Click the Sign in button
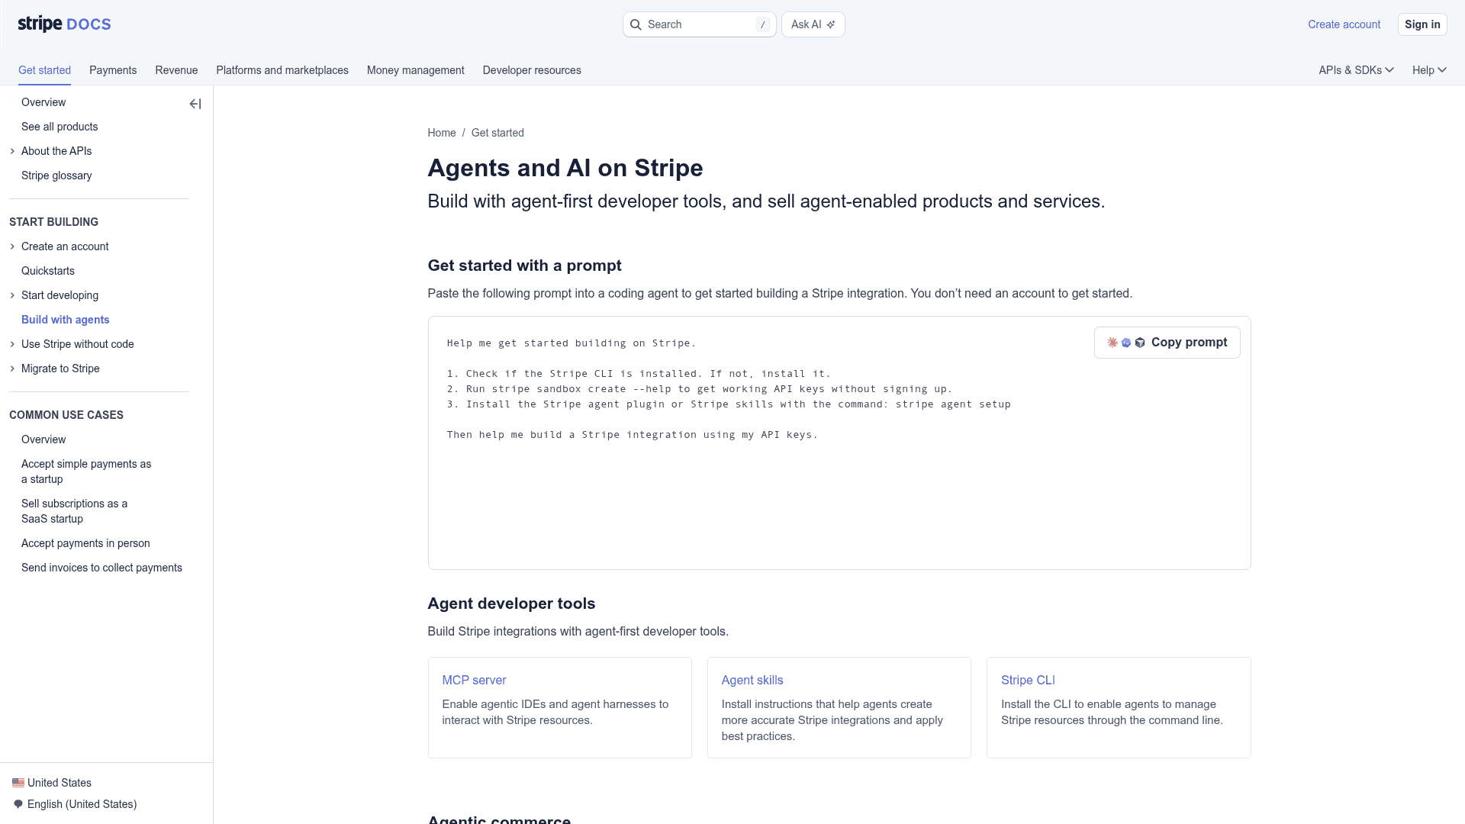Viewport: 1465px width, 824px height. (1422, 24)
